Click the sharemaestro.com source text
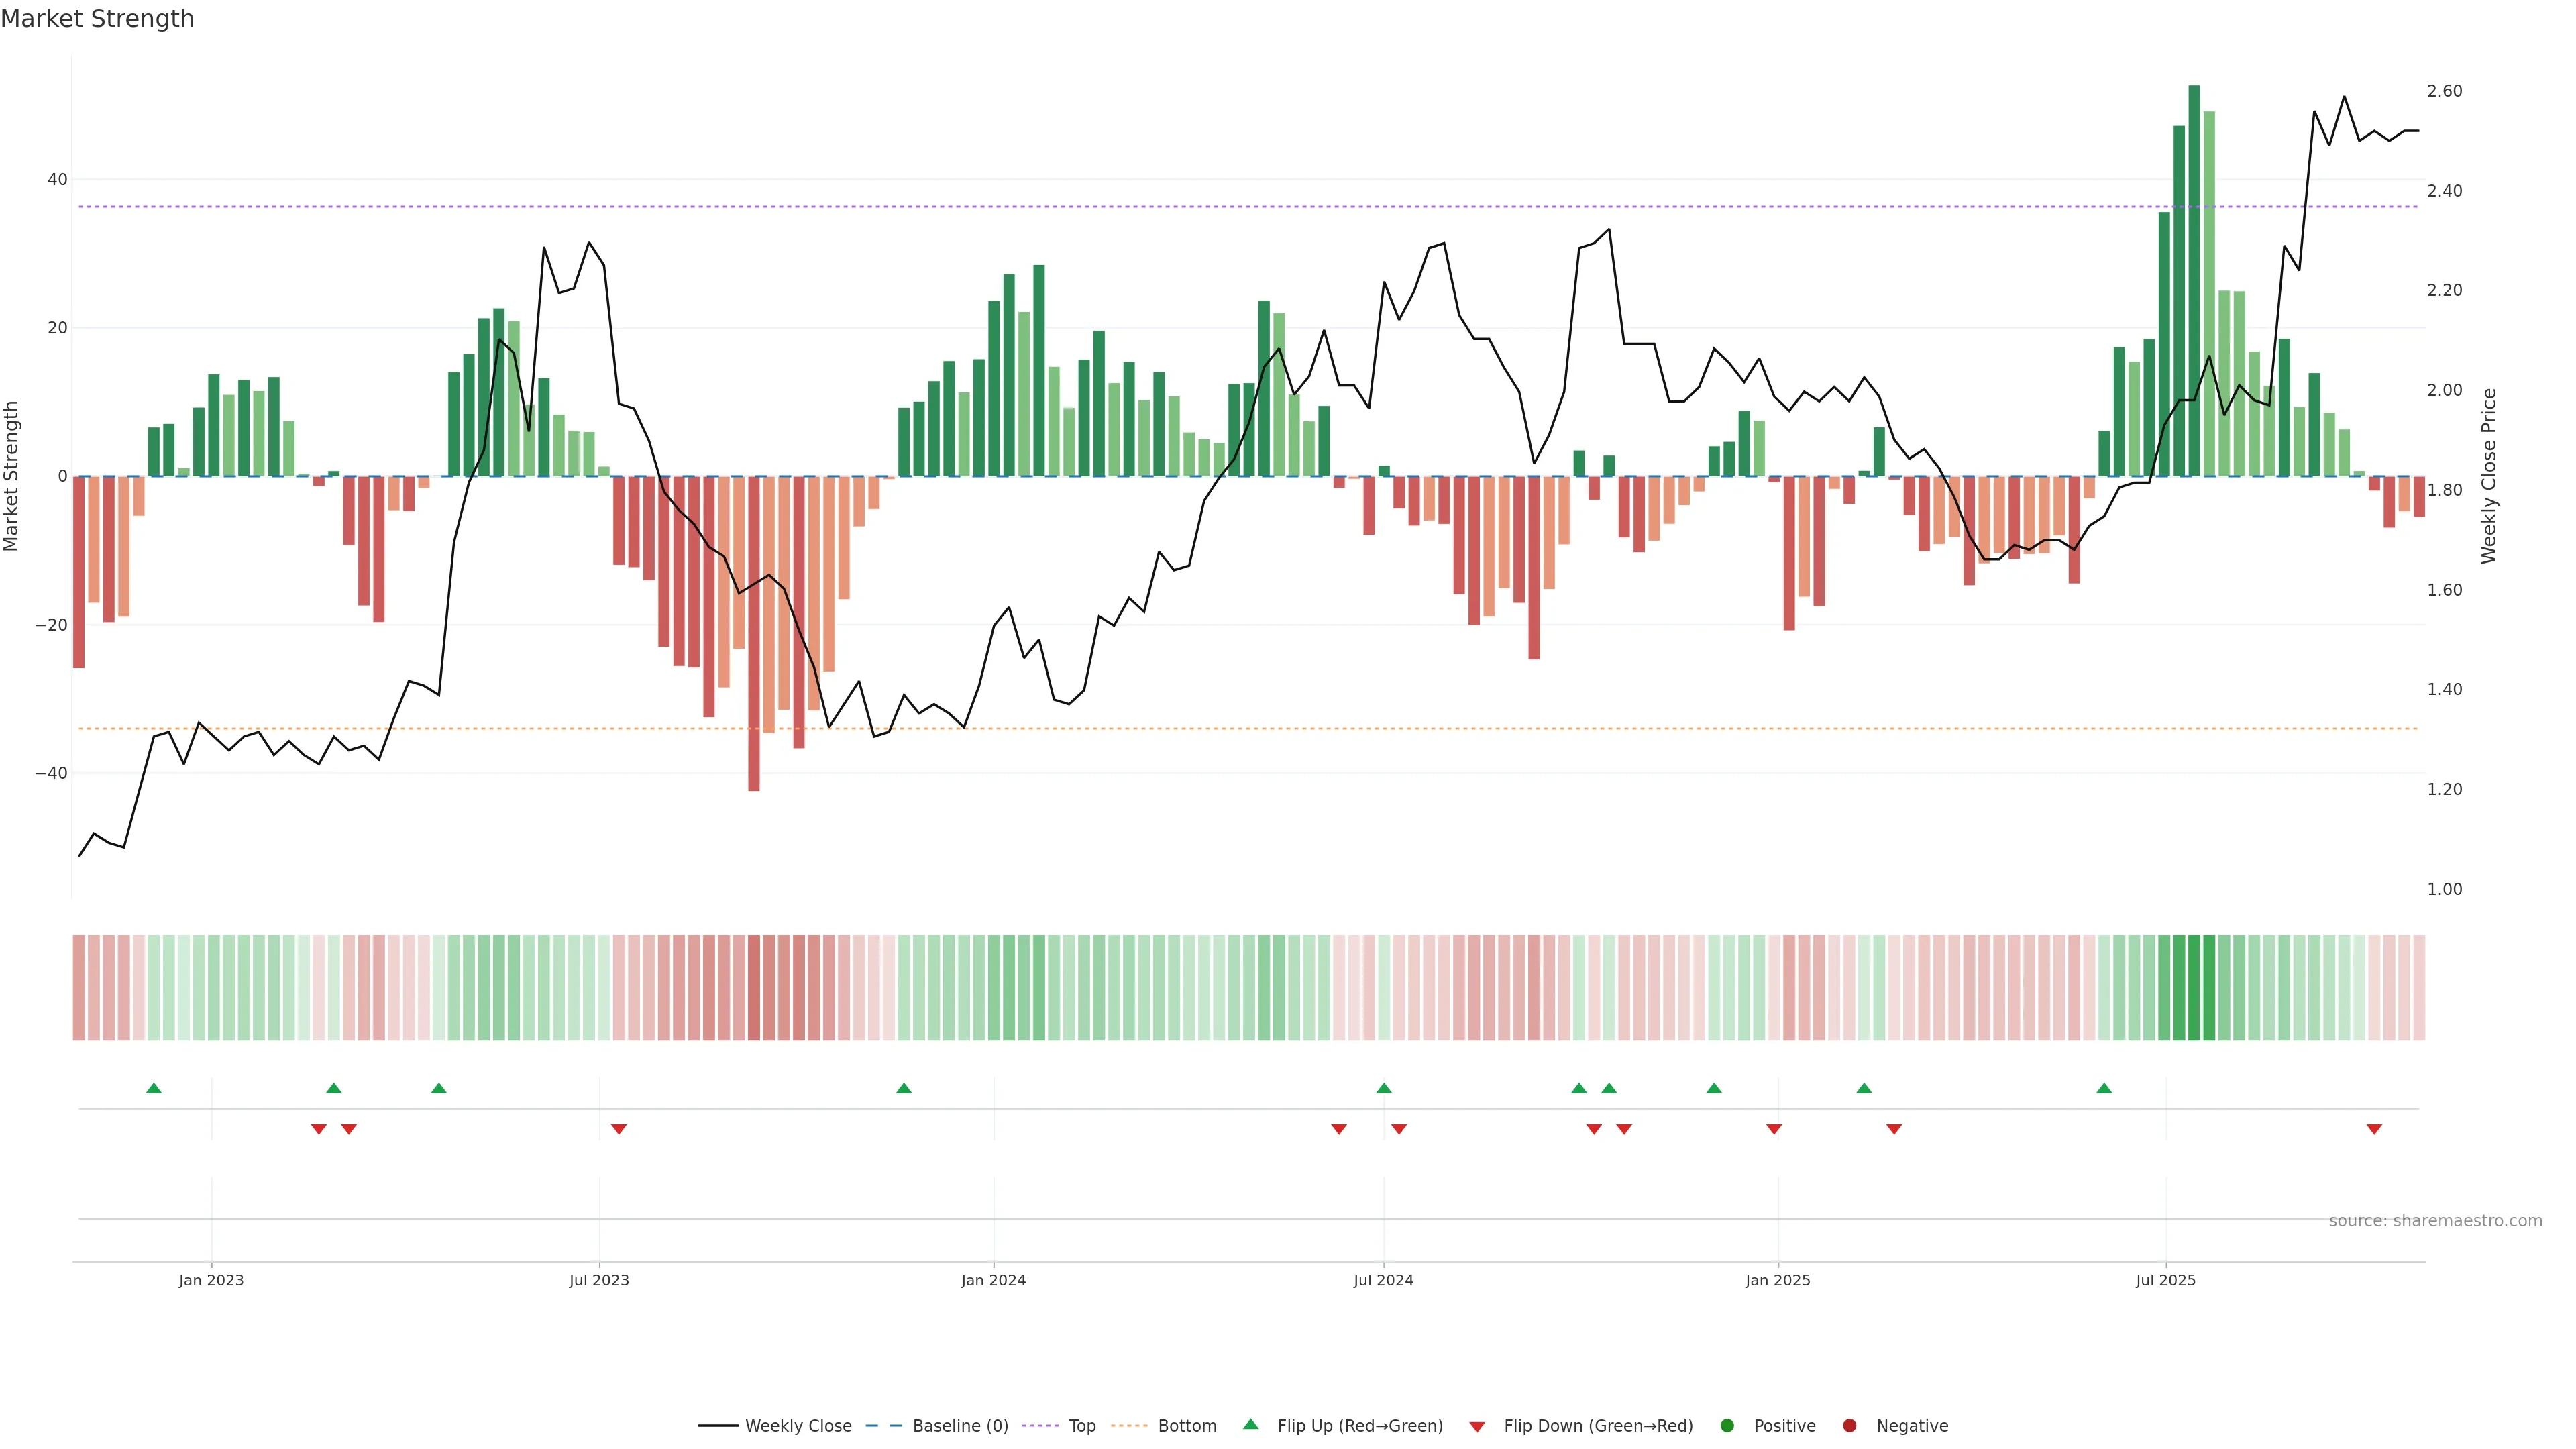Viewport: 2576px width, 1449px height. click(2435, 1221)
